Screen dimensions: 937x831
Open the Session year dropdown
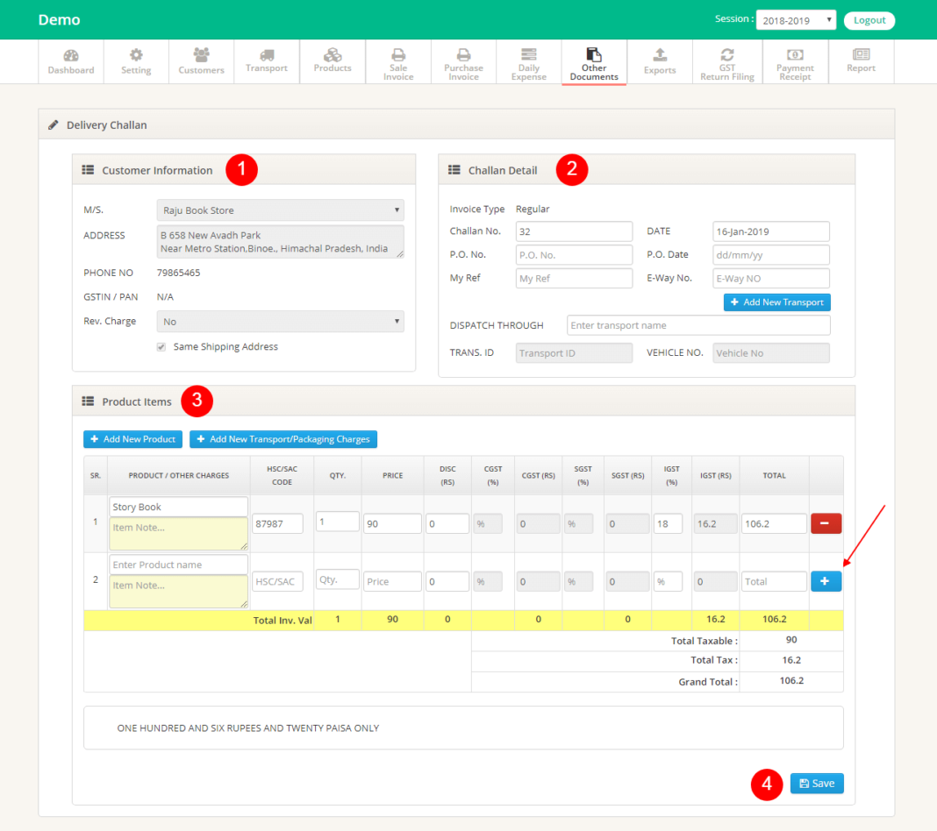click(796, 19)
